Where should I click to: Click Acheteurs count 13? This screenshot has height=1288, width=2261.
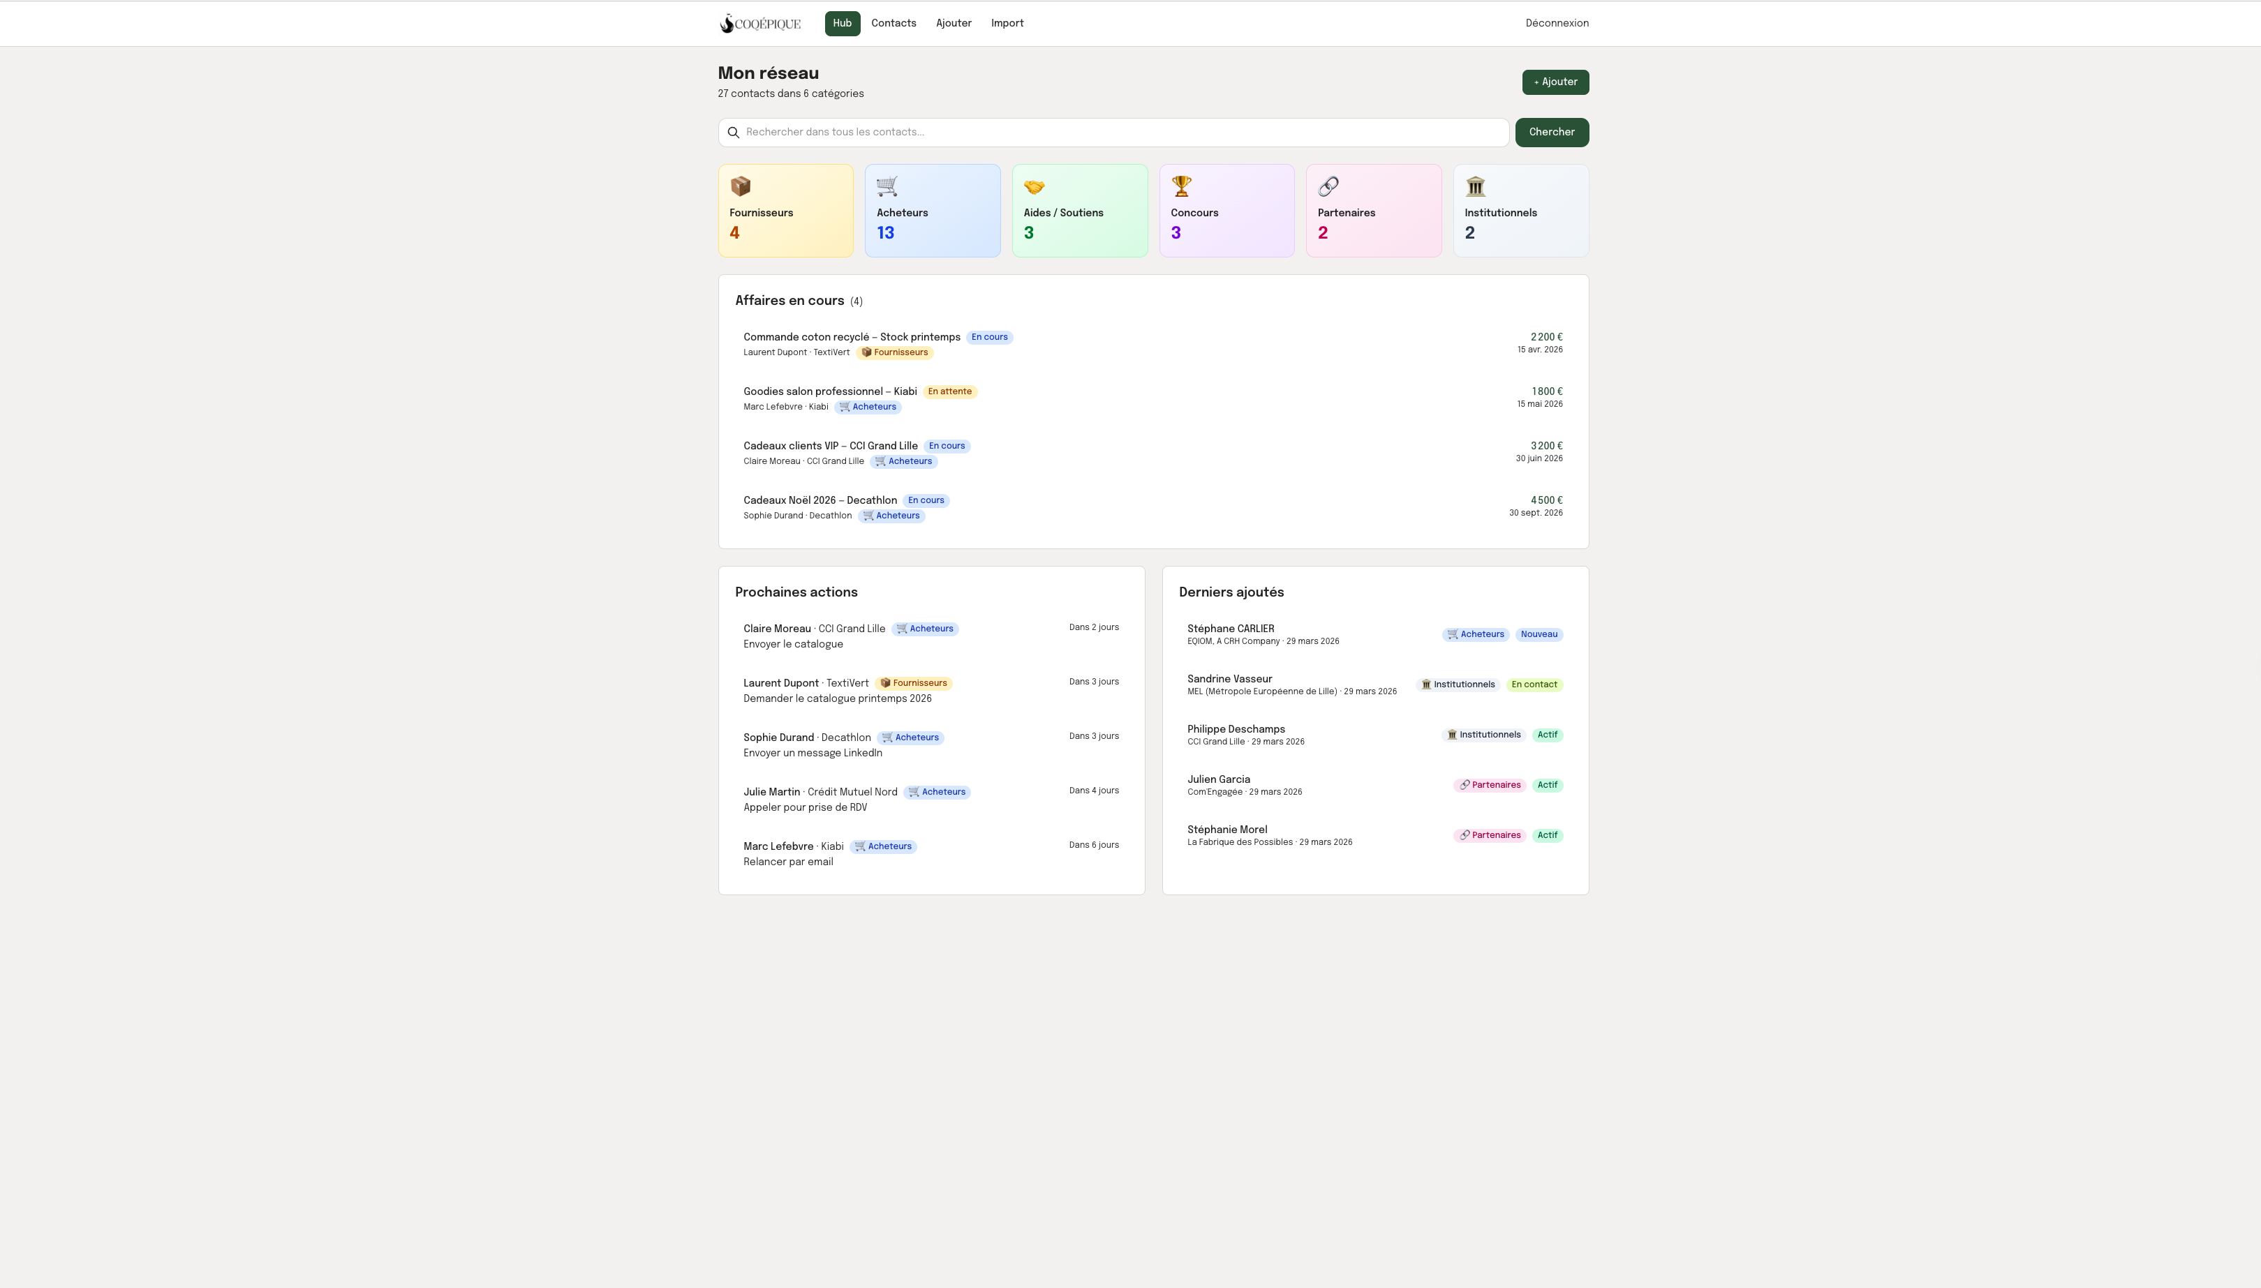[x=886, y=234]
